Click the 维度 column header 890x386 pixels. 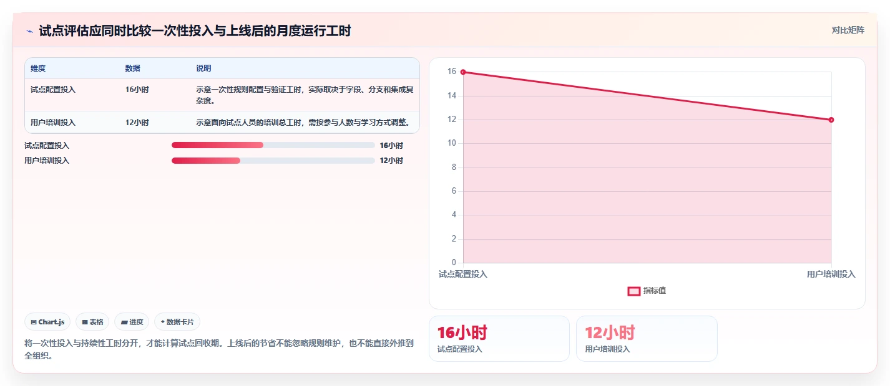tap(38, 68)
